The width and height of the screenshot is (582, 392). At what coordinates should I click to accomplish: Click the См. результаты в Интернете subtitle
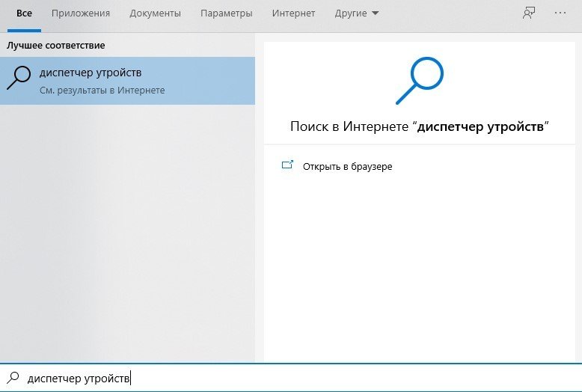pyautogui.click(x=102, y=91)
